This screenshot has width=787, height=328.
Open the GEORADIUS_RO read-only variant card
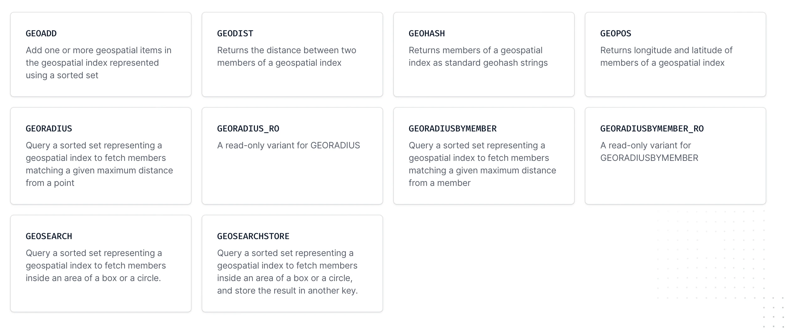(292, 156)
